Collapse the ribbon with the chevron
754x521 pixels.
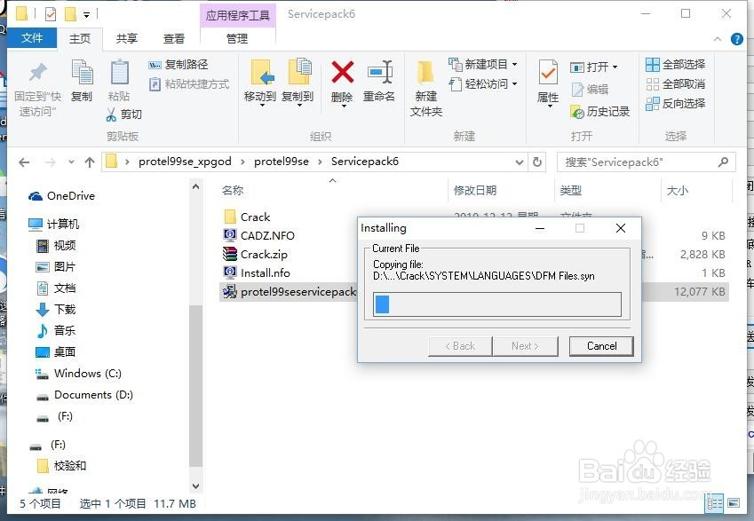coord(718,39)
